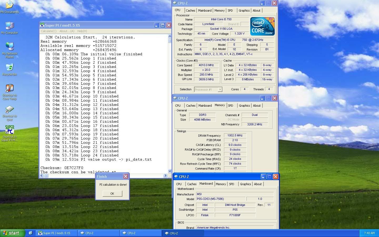
Task: Open Help(H) menu in Super PI
Action: (82, 31)
